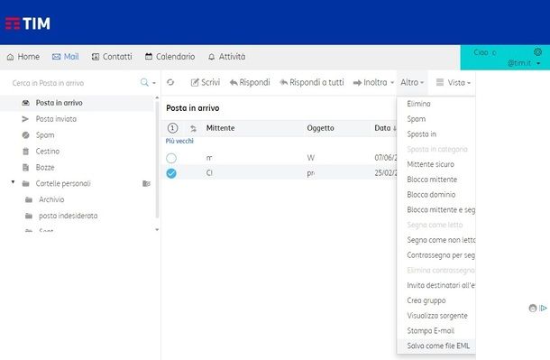
Task: Click the select-all circle in the message header
Action: 172,128
